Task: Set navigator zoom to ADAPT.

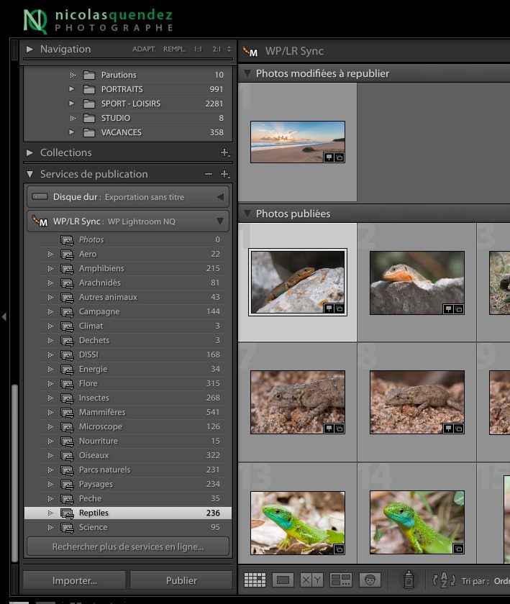Action: 145,50
